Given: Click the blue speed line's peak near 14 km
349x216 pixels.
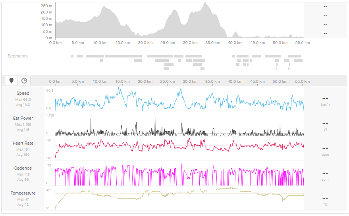Looking at the screenshot, I should tap(119, 89).
